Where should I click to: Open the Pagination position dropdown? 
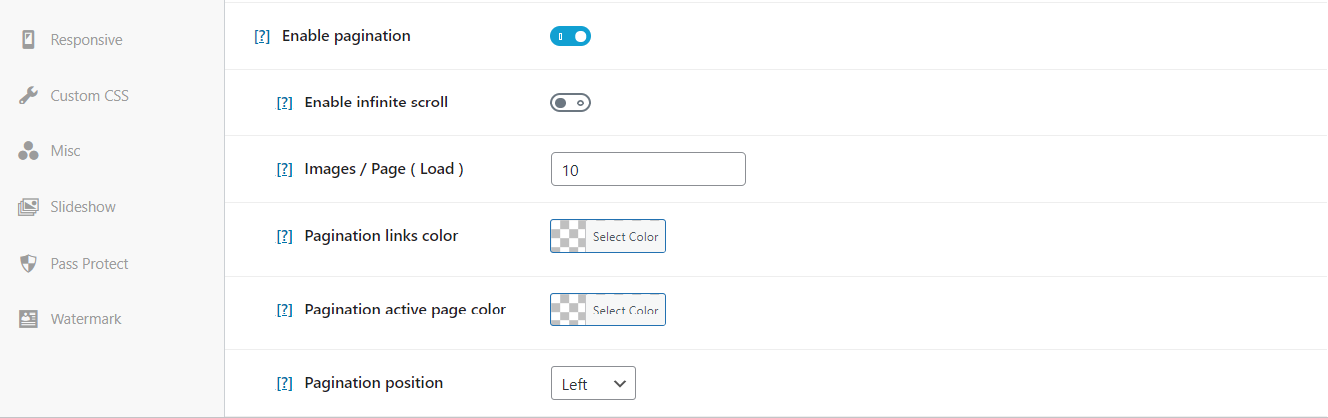593,383
